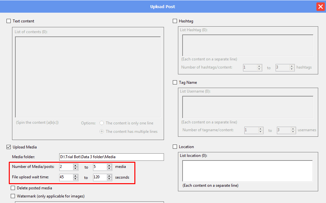
Task: Uncheck the Upload Media checkbox
Action: pos(9,147)
